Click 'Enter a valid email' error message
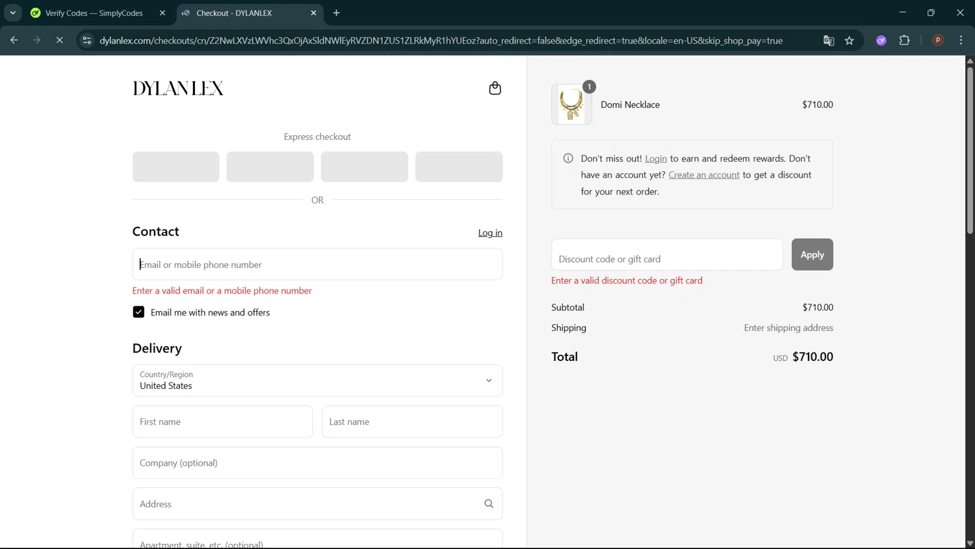This screenshot has height=549, width=975. coord(222,291)
